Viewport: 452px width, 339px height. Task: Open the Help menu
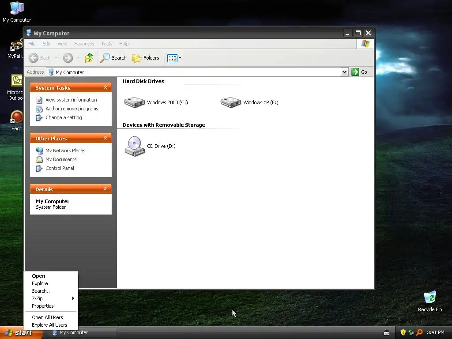124,44
